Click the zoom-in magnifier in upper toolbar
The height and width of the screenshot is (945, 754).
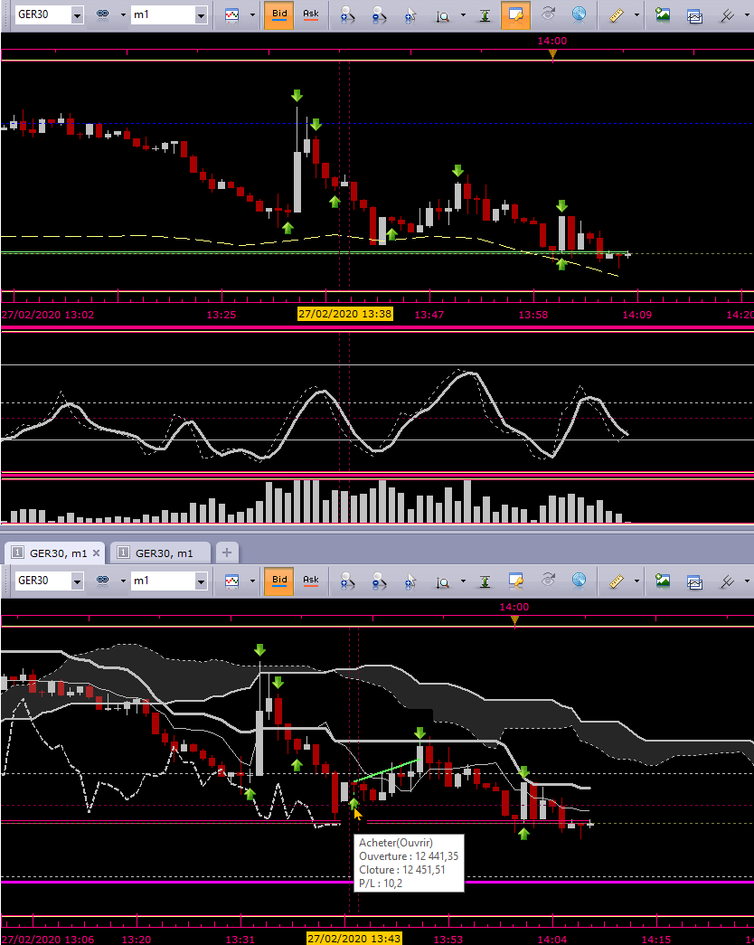(x=347, y=15)
